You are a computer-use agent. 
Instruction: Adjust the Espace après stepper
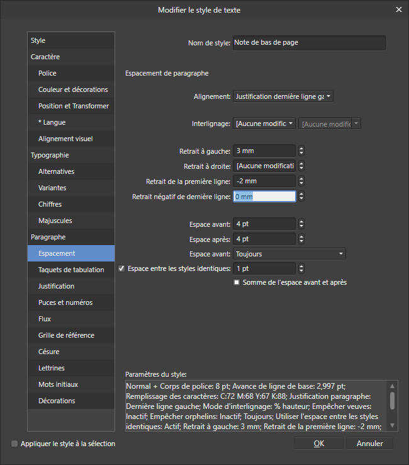(301, 239)
